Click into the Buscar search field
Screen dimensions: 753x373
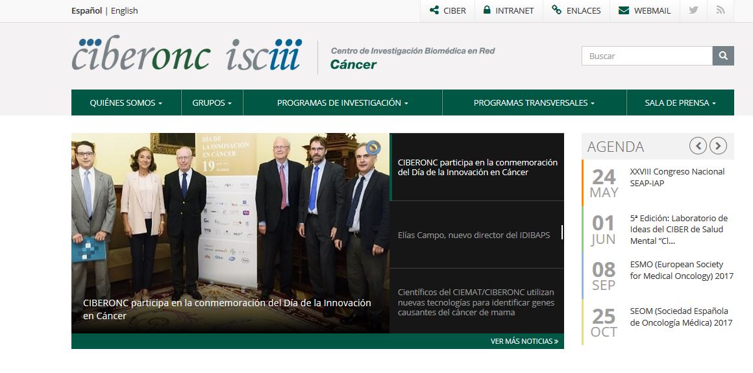[x=647, y=56]
